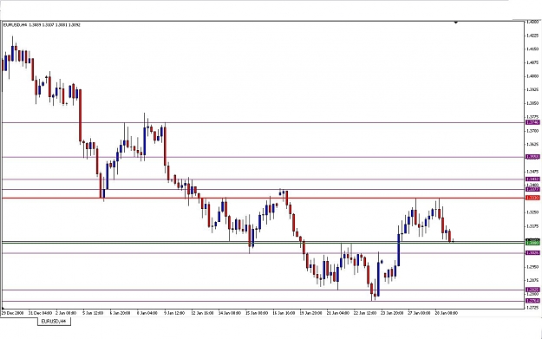The height and width of the screenshot is (339, 542).
Task: Click the 23 Jan 20:00 time label
Action: pyautogui.click(x=392, y=313)
